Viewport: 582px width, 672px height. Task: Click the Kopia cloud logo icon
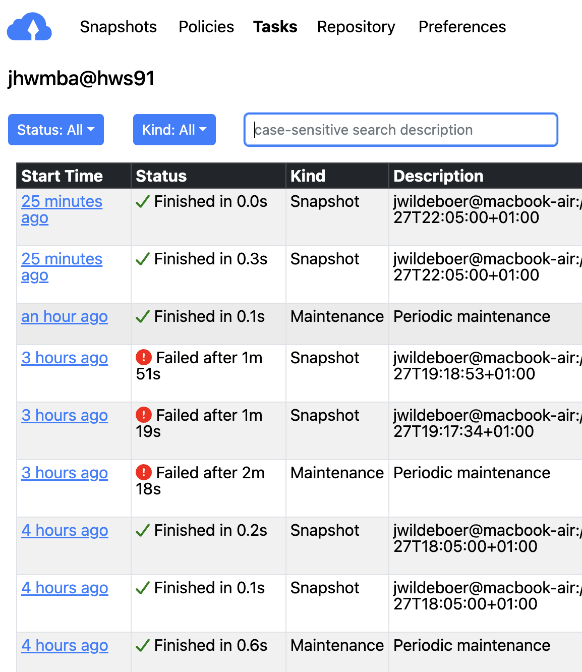[29, 27]
